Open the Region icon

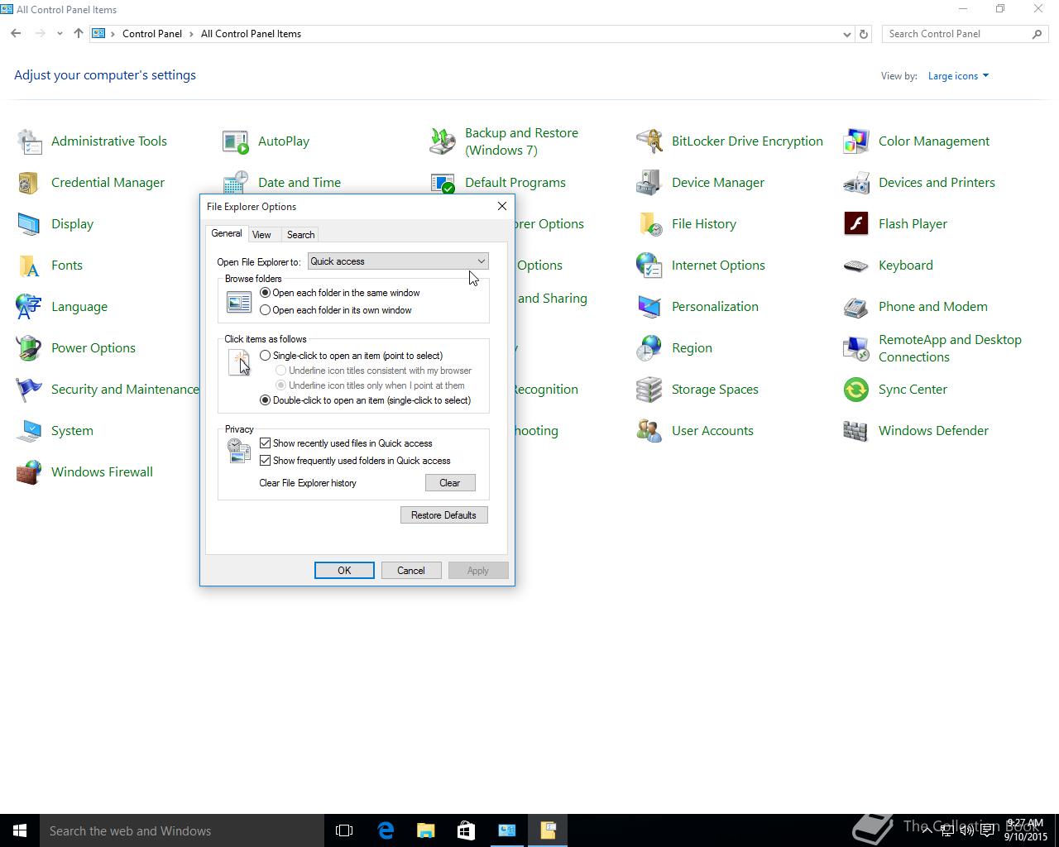point(649,348)
